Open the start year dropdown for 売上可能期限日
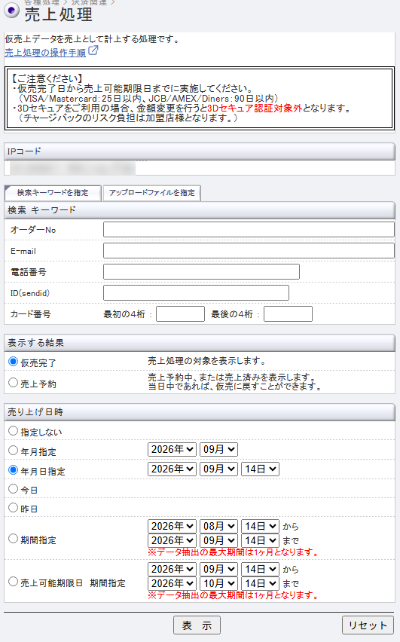This screenshot has height=642, width=400. coord(172,569)
